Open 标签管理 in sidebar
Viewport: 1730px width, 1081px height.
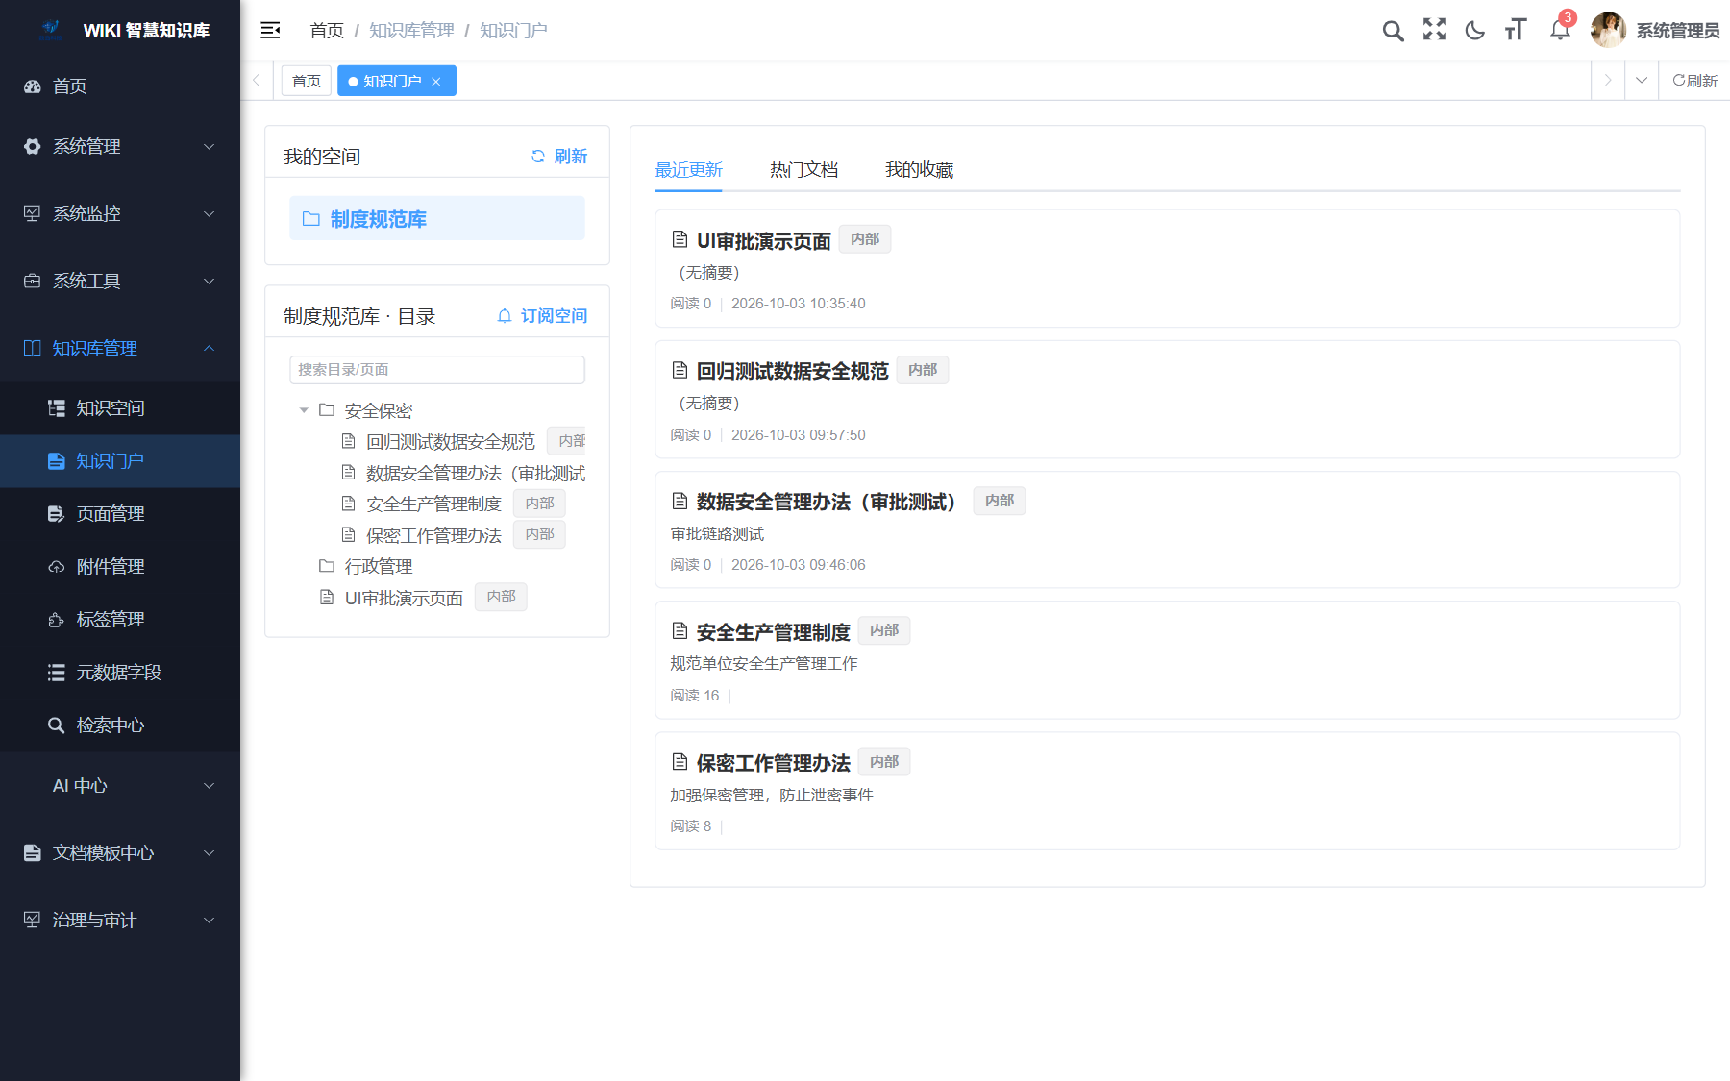point(120,620)
